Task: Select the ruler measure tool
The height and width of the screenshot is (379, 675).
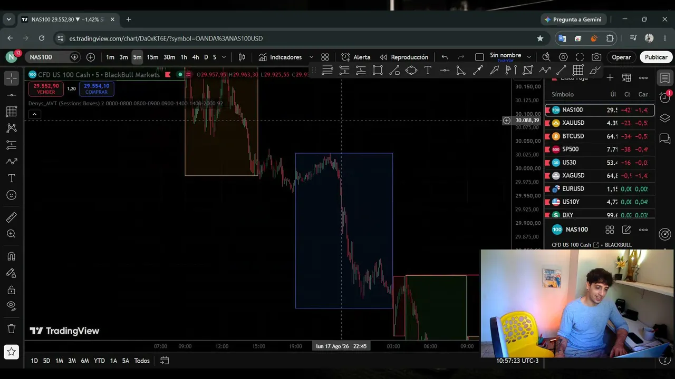Action: click(x=11, y=217)
